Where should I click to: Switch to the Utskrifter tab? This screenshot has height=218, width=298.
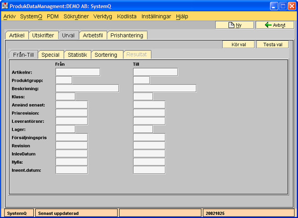pos(43,35)
